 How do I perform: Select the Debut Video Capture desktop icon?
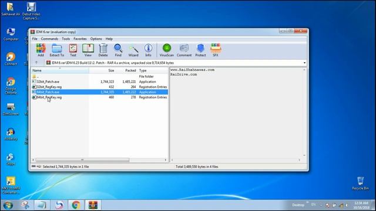31,11
